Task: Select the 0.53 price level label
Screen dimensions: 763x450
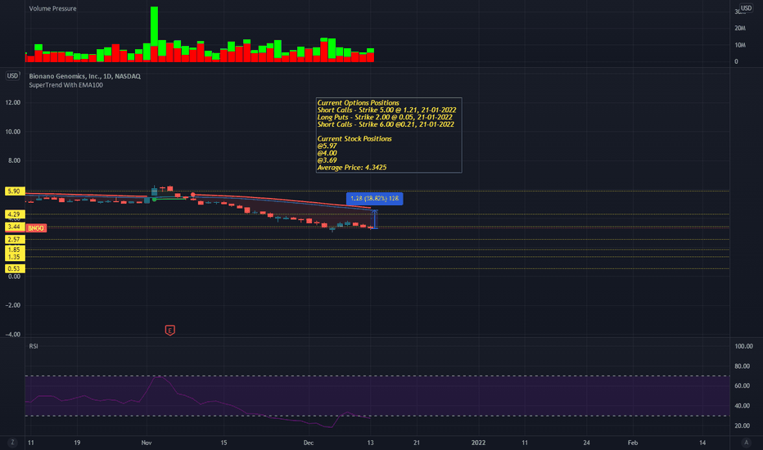Action: [15, 268]
